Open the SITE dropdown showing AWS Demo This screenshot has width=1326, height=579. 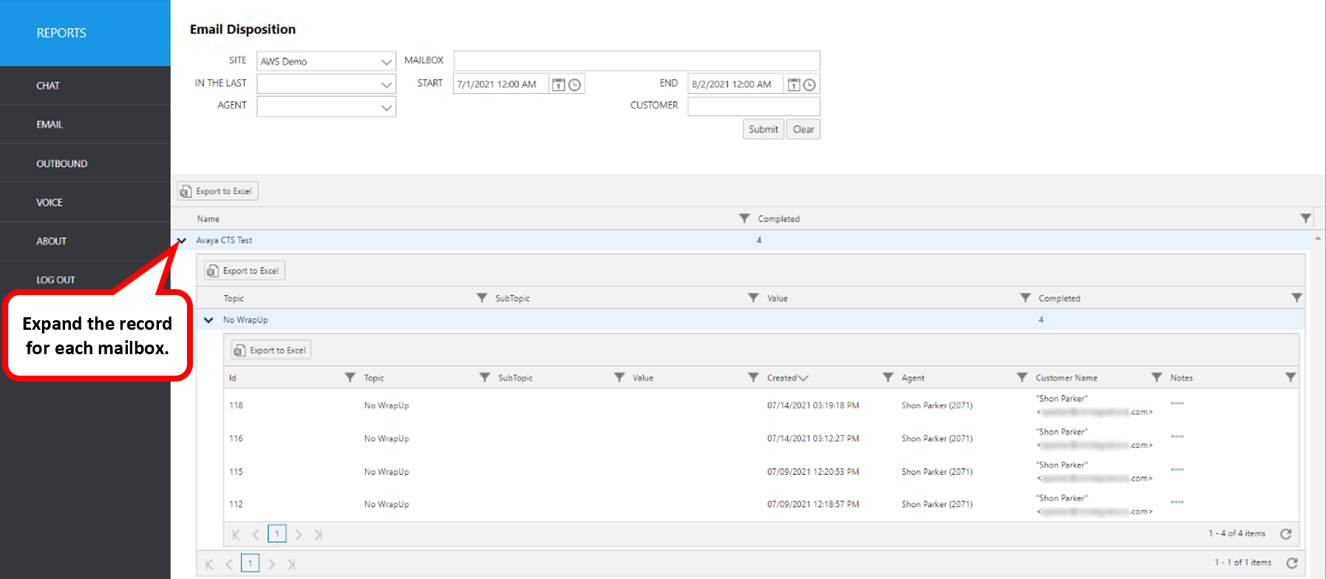(x=327, y=61)
